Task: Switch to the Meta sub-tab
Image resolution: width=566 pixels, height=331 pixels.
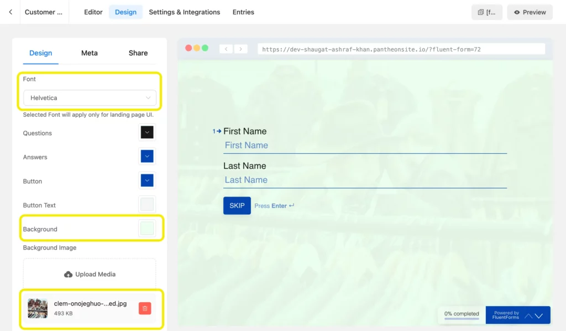Action: (x=90, y=53)
